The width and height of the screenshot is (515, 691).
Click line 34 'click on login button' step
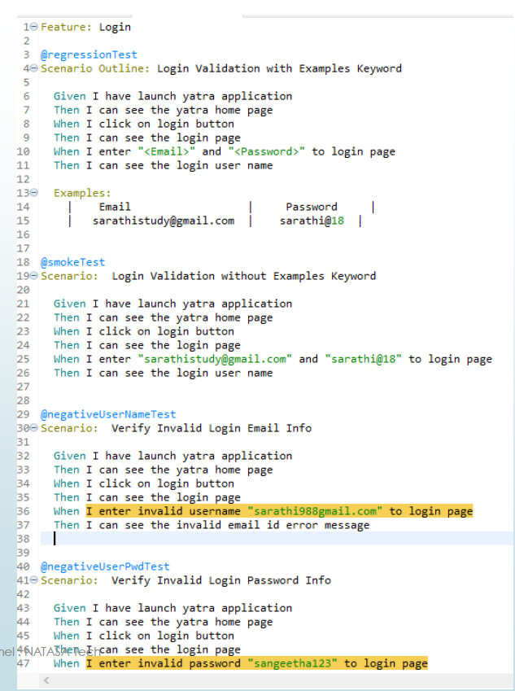tap(144, 483)
